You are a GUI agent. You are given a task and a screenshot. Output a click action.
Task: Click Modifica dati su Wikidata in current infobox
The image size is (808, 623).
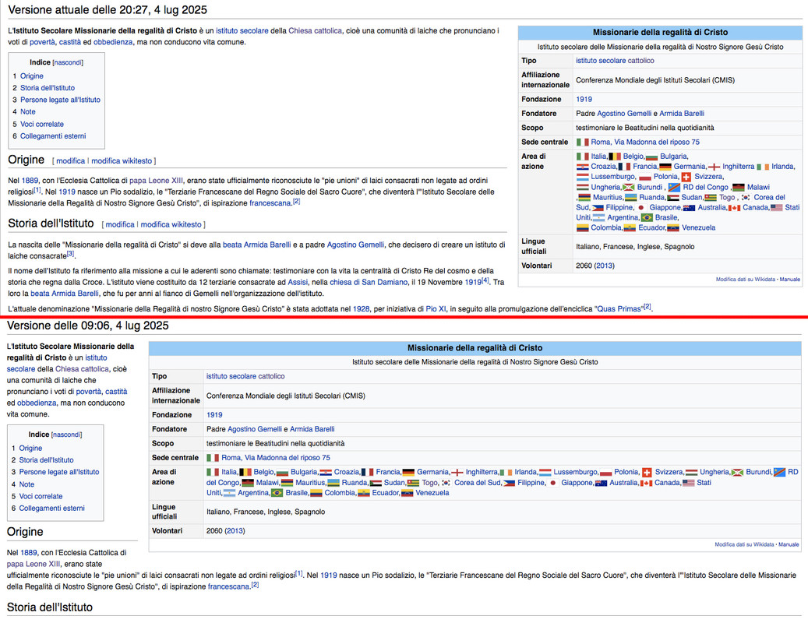pyautogui.click(x=745, y=280)
